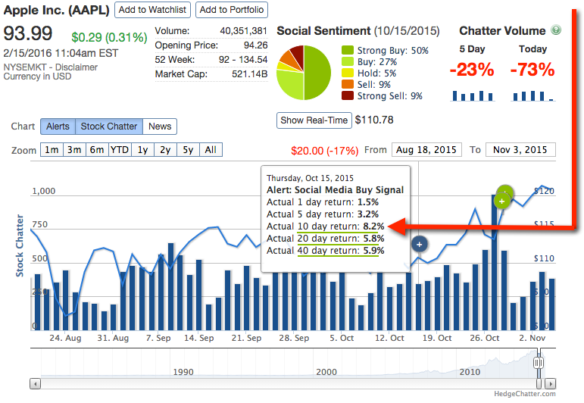Click the $20.00 (-17%) range change
584x403 pixels.
(324, 151)
